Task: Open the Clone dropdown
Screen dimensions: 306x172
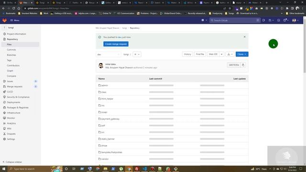Action: tap(242, 54)
